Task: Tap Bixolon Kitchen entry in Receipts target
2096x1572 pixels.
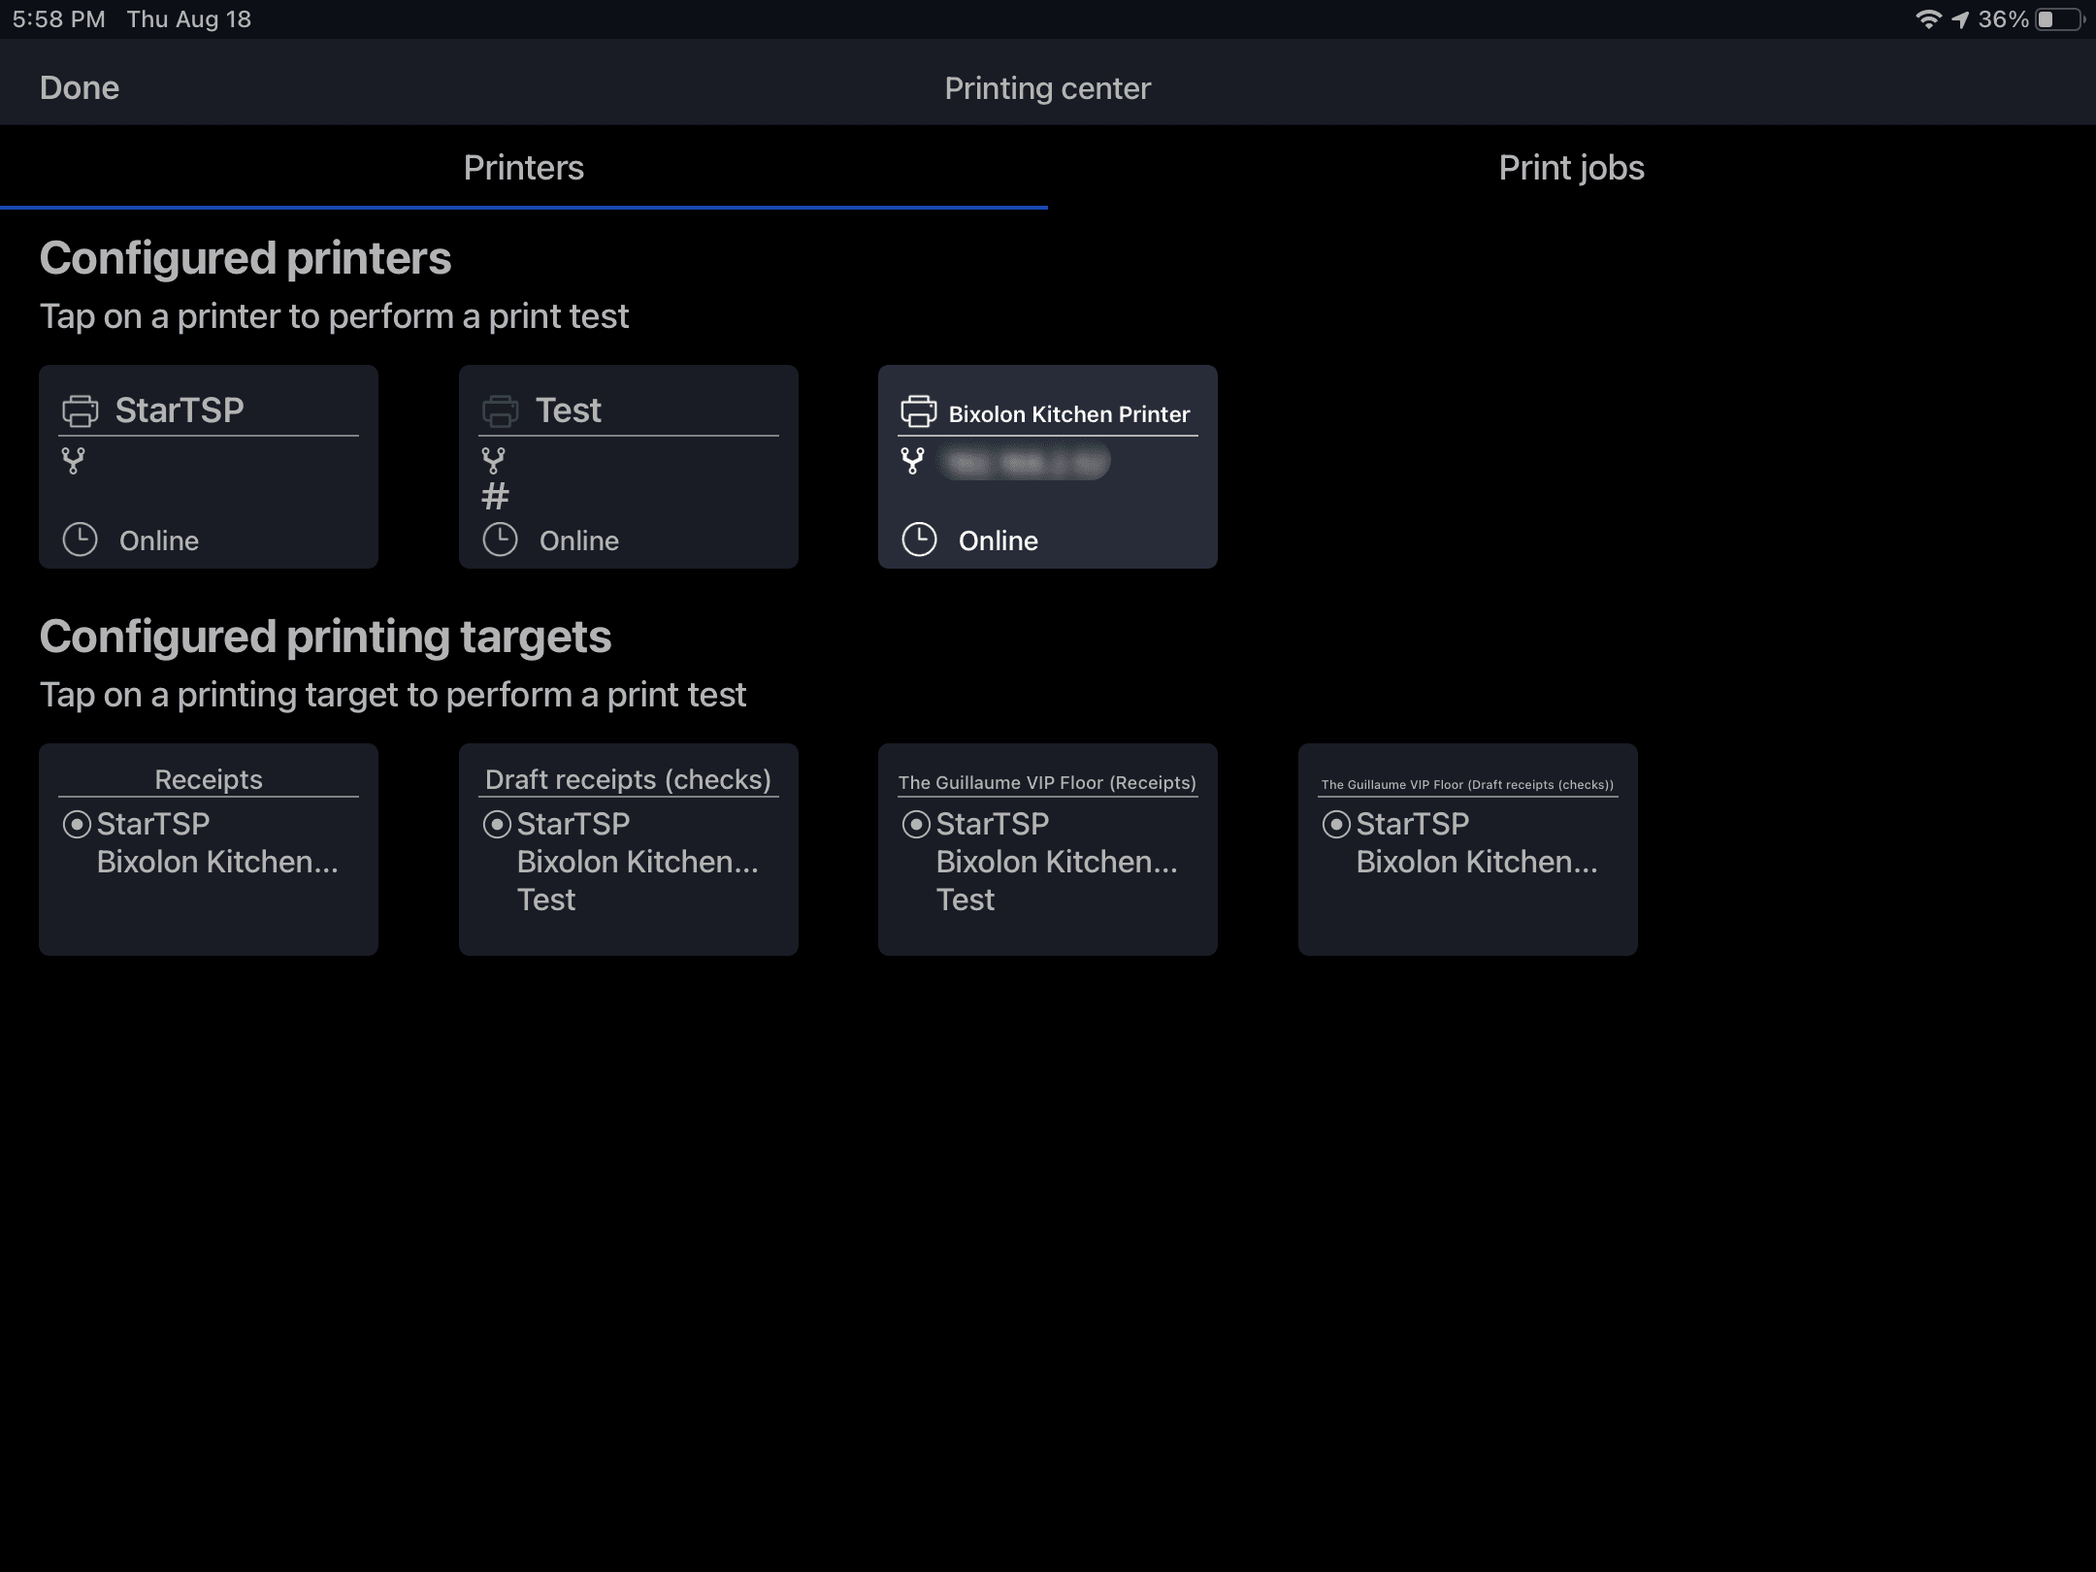Action: (x=217, y=863)
